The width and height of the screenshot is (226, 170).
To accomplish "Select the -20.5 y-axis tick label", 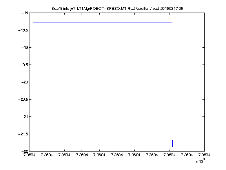I will pyautogui.click(x=23, y=100).
